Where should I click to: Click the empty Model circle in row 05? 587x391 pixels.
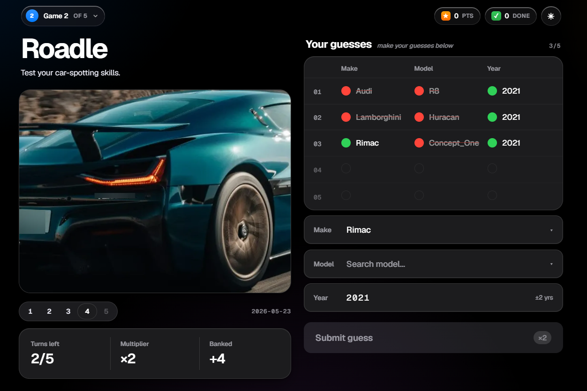click(419, 195)
